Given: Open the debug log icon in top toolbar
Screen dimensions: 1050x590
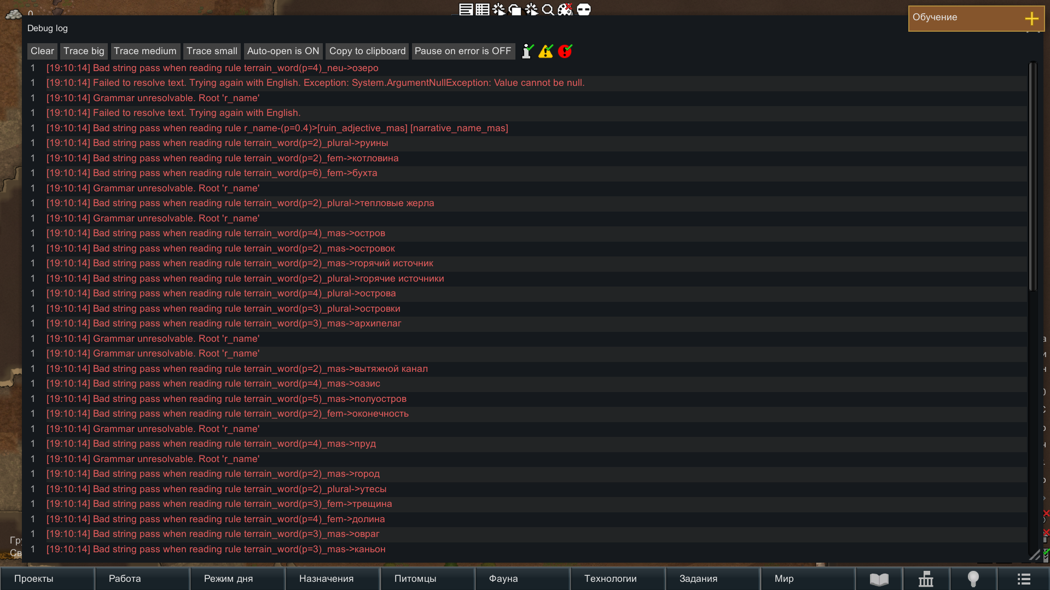Looking at the screenshot, I should click(x=466, y=9).
